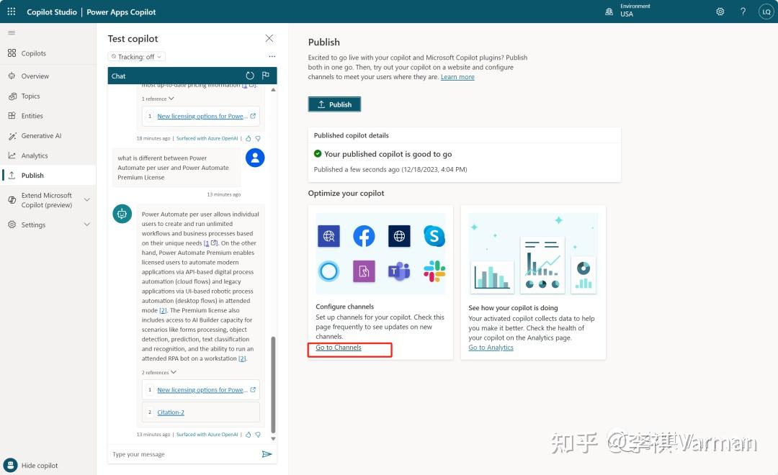Expand the 2 references list
The height and width of the screenshot is (475, 778).
tap(158, 372)
